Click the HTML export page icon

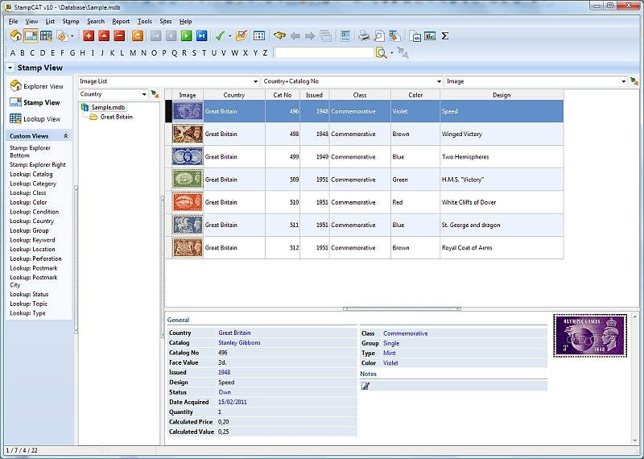[x=415, y=36]
